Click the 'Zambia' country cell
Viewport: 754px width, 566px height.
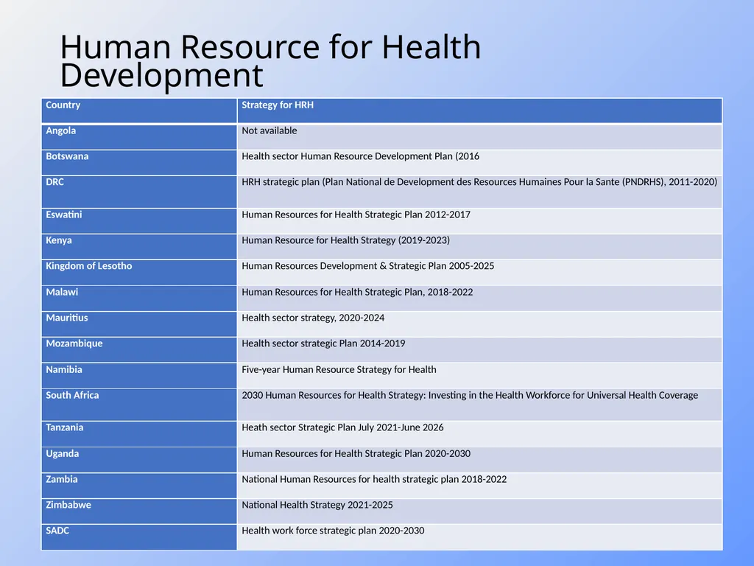(139, 485)
